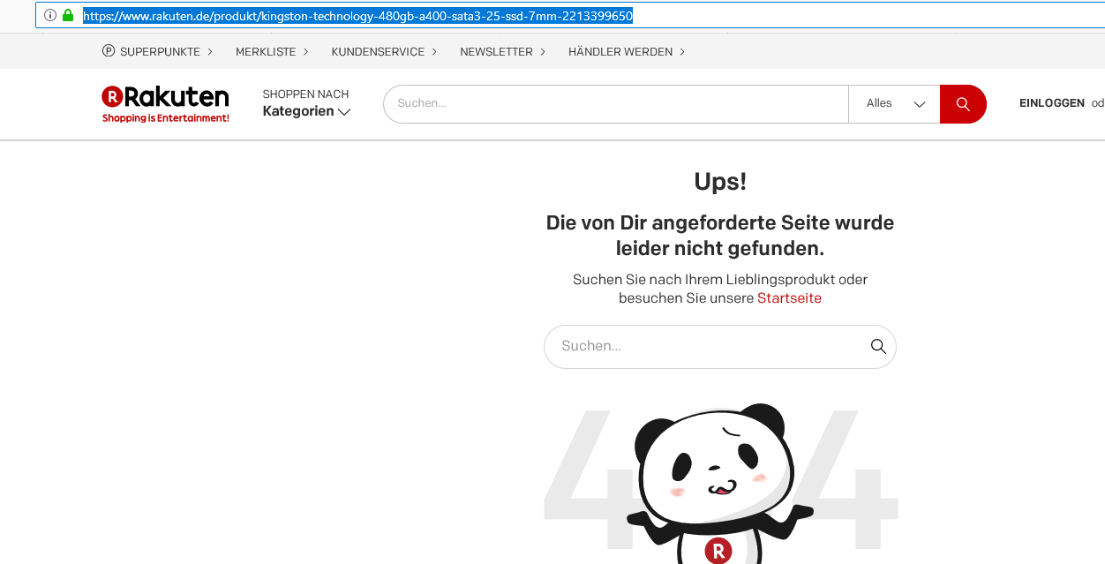Click the red search magnifier button
Image resolution: width=1105 pixels, height=564 pixels.
[963, 103]
